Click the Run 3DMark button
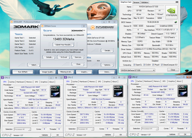 23,72
